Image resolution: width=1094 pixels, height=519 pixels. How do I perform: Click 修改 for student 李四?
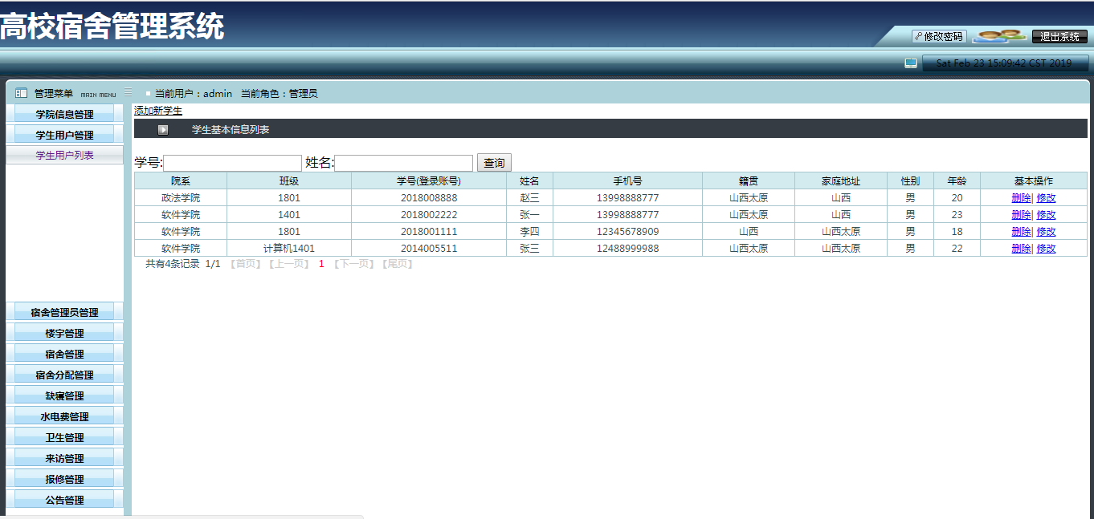coord(1046,231)
